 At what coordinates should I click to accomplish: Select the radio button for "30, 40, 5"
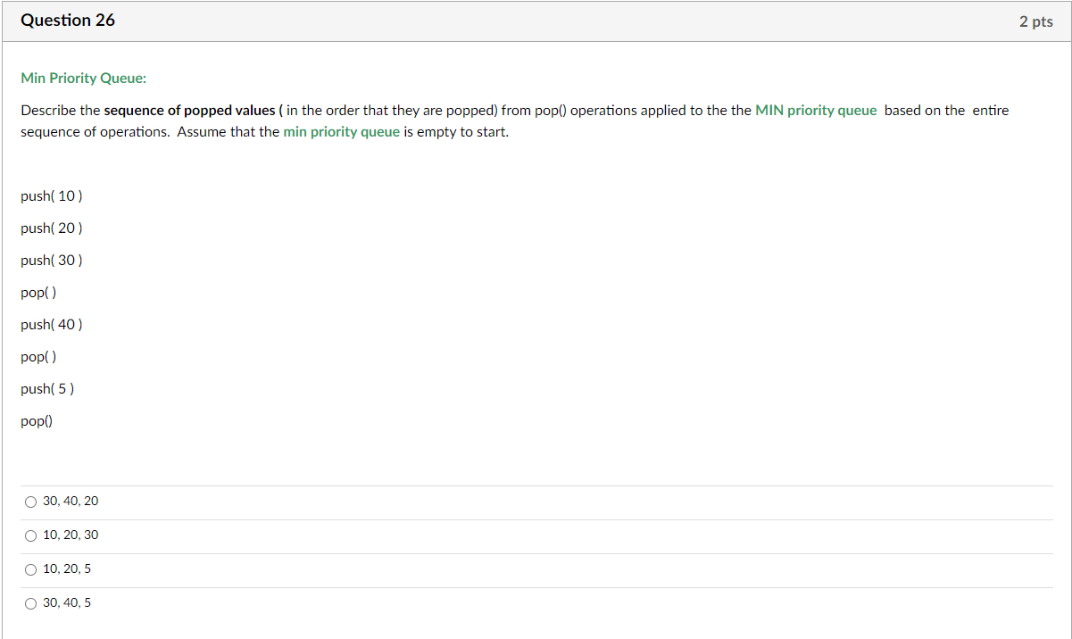(x=30, y=603)
